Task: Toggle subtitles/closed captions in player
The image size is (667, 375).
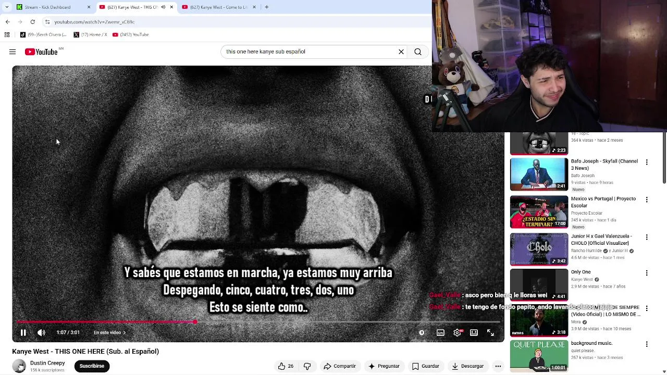Action: point(440,332)
